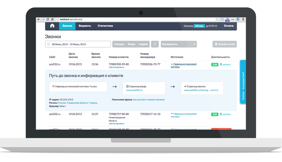Go back with browser back arrow
The image size is (282, 162).
tap(39, 19)
